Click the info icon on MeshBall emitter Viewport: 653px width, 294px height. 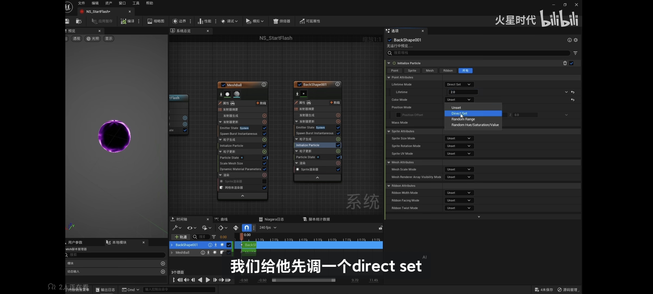(x=264, y=85)
